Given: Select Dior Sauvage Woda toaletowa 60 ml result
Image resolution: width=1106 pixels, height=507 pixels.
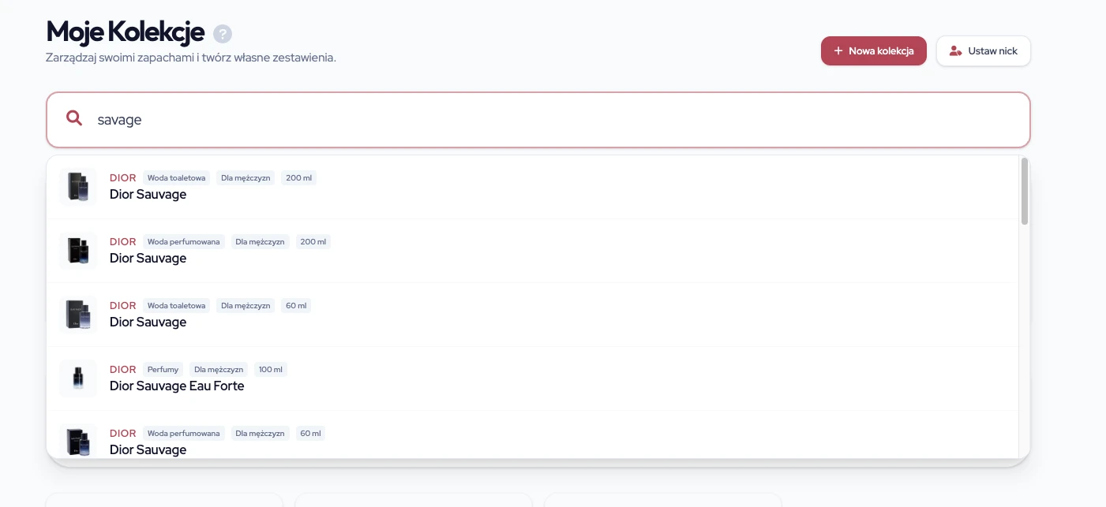Looking at the screenshot, I should coord(148,322).
